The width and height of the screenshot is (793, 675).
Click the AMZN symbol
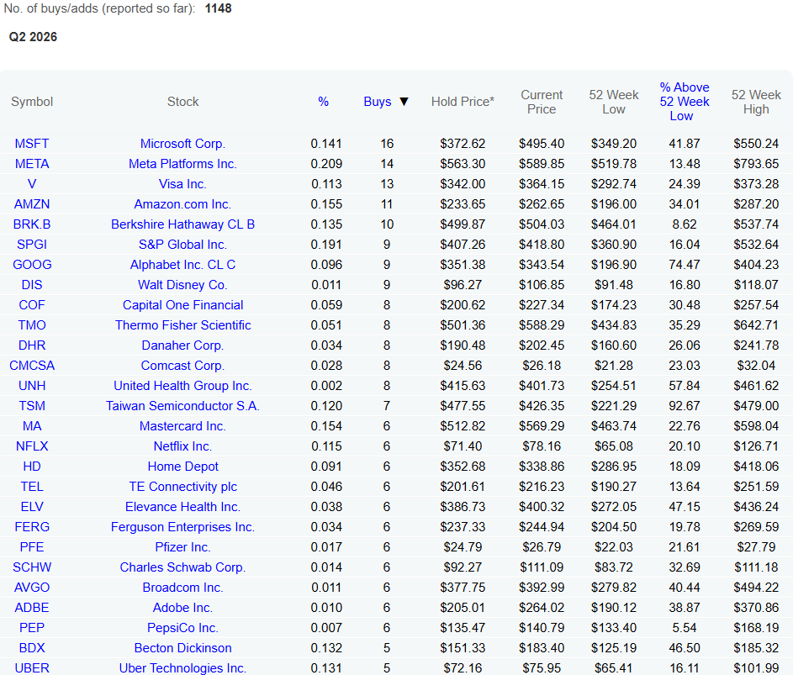(x=32, y=204)
